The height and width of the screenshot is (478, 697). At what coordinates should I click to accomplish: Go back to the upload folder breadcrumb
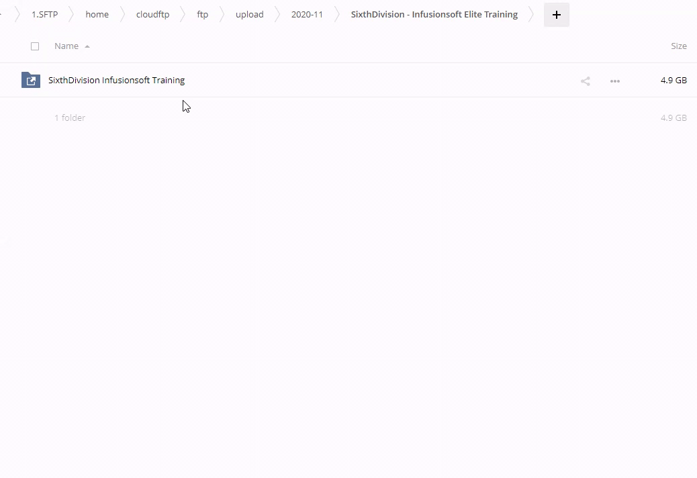pyautogui.click(x=249, y=14)
